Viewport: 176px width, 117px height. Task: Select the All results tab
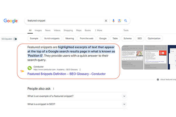click(x=30, y=30)
